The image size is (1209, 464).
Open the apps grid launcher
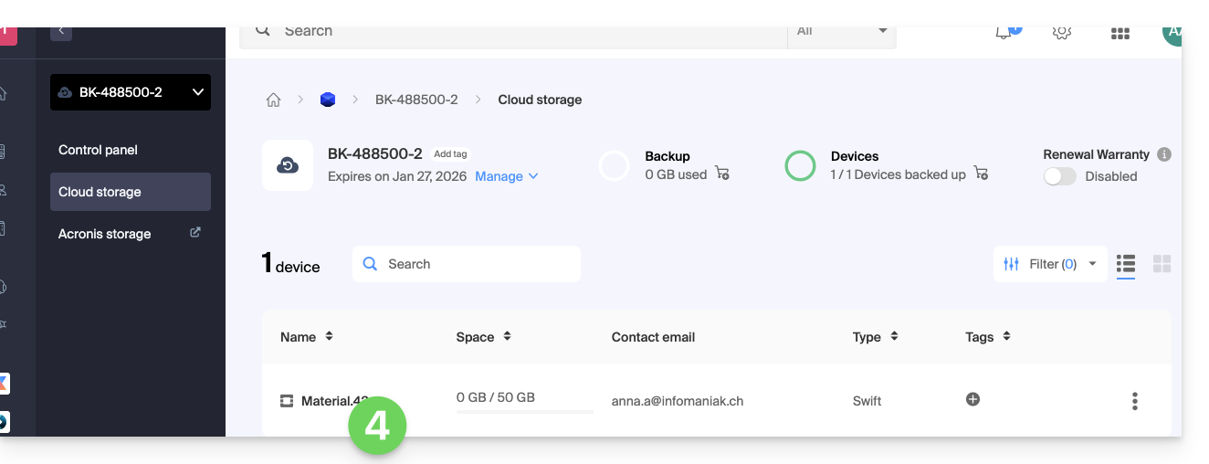(1120, 33)
